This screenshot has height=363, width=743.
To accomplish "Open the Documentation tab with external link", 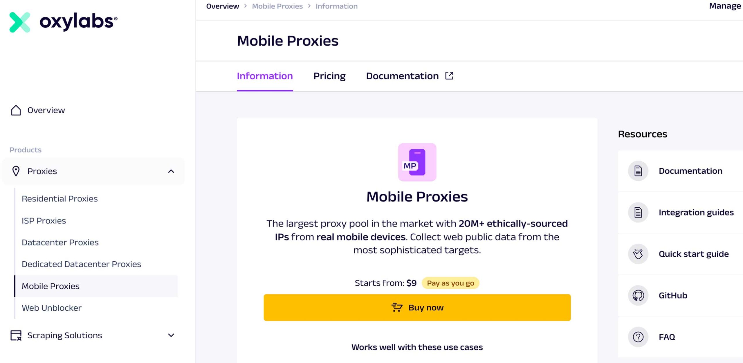I will [409, 76].
